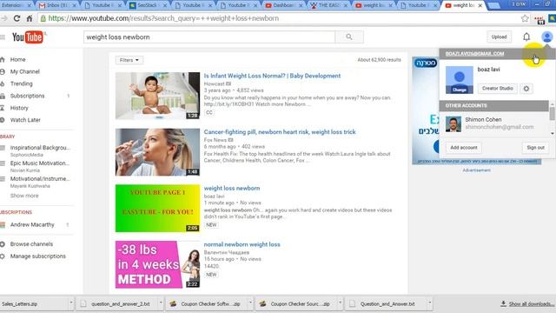The width and height of the screenshot is (556, 313).
Task: Open My Channel in sidebar
Action: click(24, 71)
